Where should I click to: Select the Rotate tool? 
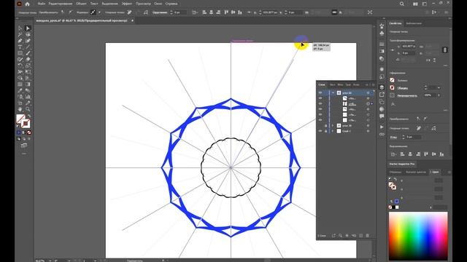[x=20, y=65]
